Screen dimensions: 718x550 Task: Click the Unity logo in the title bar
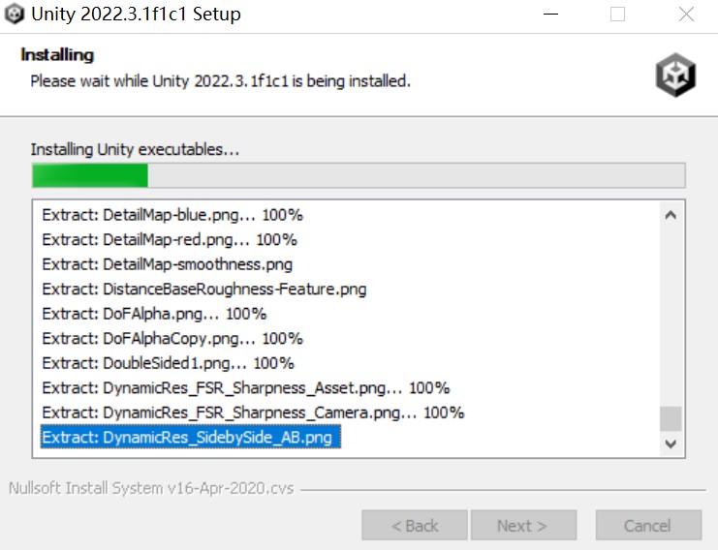(x=14, y=15)
